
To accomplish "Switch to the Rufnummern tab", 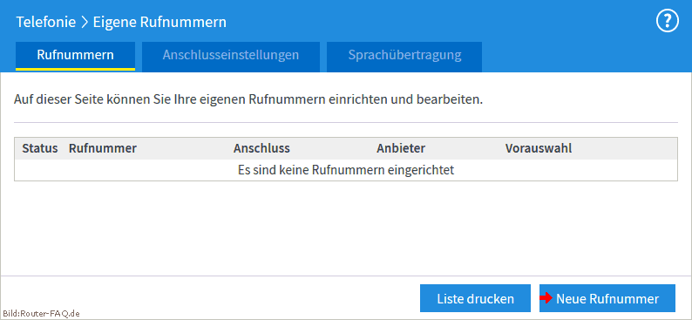I will [75, 56].
